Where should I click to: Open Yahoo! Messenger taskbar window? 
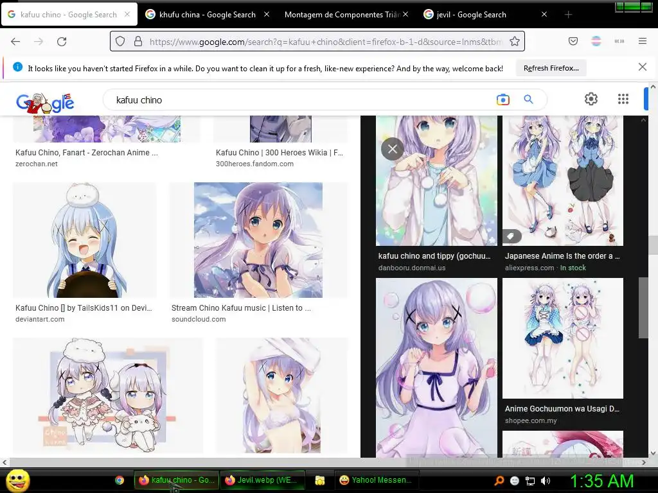click(x=376, y=480)
